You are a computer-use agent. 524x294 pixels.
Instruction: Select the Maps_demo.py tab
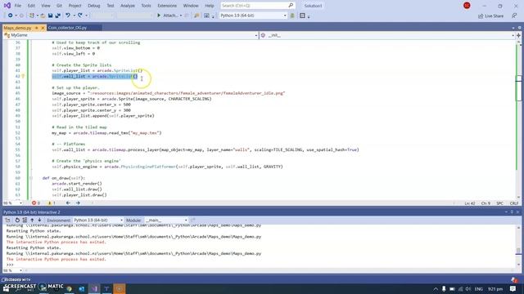pos(17,28)
